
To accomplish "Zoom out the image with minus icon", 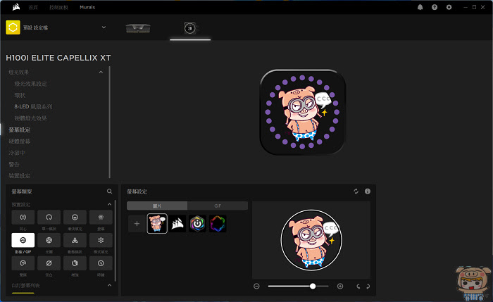I will pyautogui.click(x=256, y=287).
